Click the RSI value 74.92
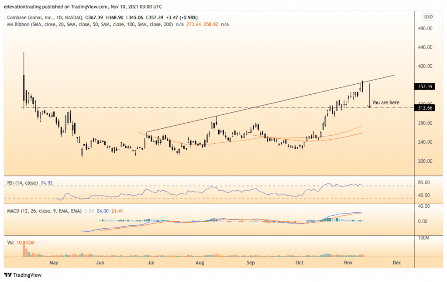This screenshot has width=447, height=282. [47, 183]
